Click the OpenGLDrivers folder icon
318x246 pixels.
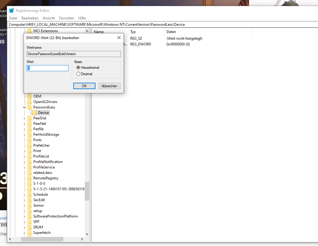click(30, 101)
